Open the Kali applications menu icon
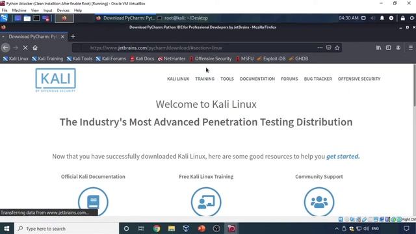This screenshot has height=234, width=416. [5, 18]
